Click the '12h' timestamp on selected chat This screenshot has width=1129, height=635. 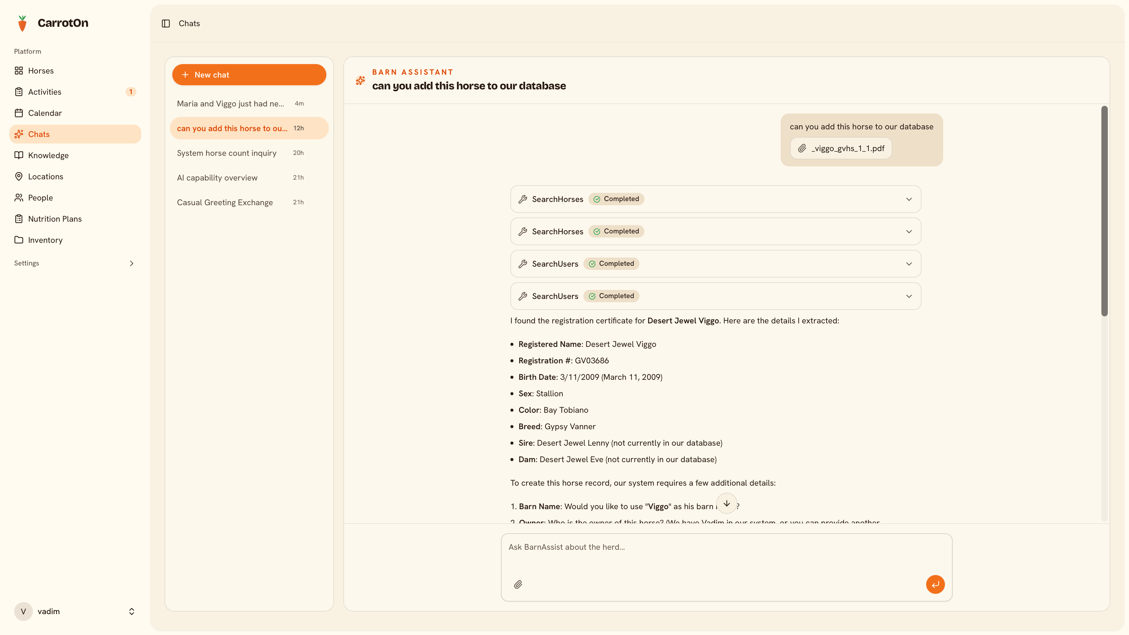tap(298, 128)
